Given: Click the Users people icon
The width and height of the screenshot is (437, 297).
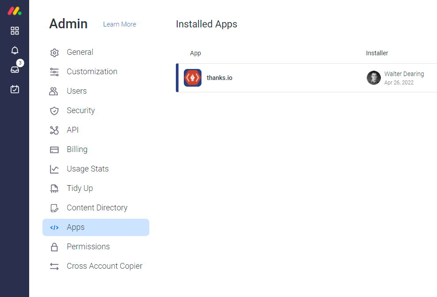Looking at the screenshot, I should pos(53,91).
